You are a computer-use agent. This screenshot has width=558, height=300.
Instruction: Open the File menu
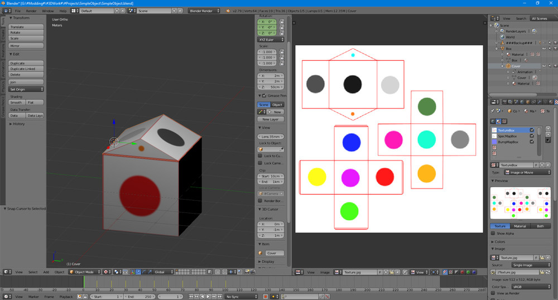[17, 11]
